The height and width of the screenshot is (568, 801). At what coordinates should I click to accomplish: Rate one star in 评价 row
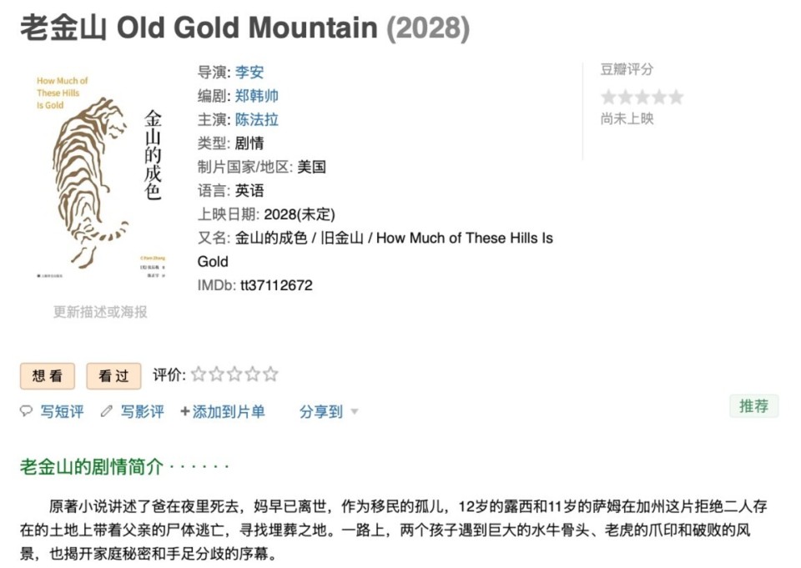199,374
